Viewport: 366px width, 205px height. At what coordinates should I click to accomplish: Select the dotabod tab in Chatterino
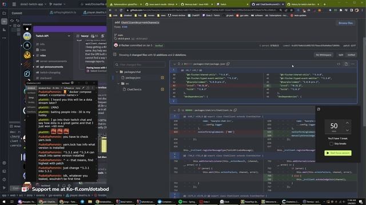point(31,88)
